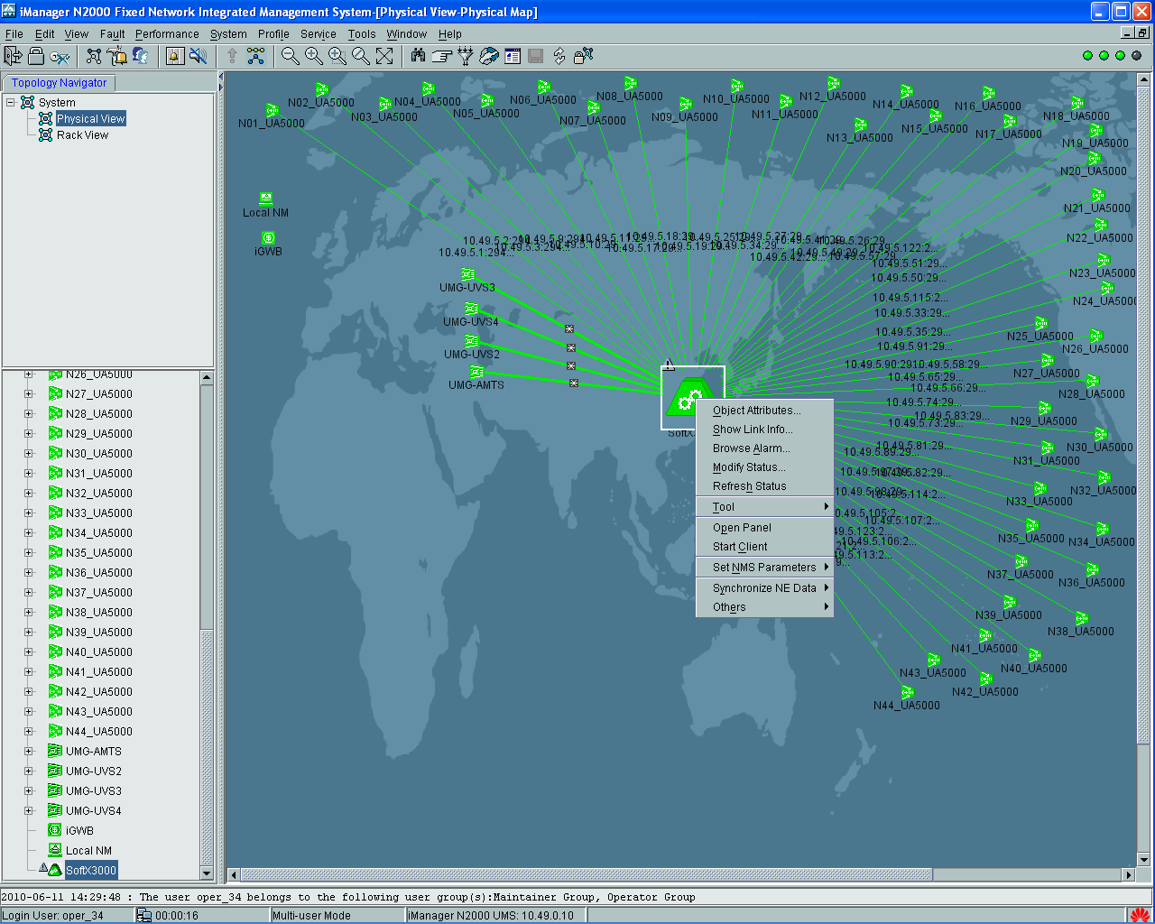Viewport: 1155px width, 924px height.
Task: Click the lock terminal padlock icon
Action: (x=36, y=56)
